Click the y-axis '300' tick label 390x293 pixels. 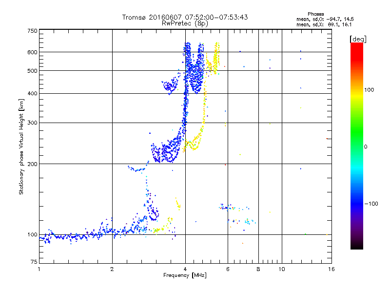point(32,123)
